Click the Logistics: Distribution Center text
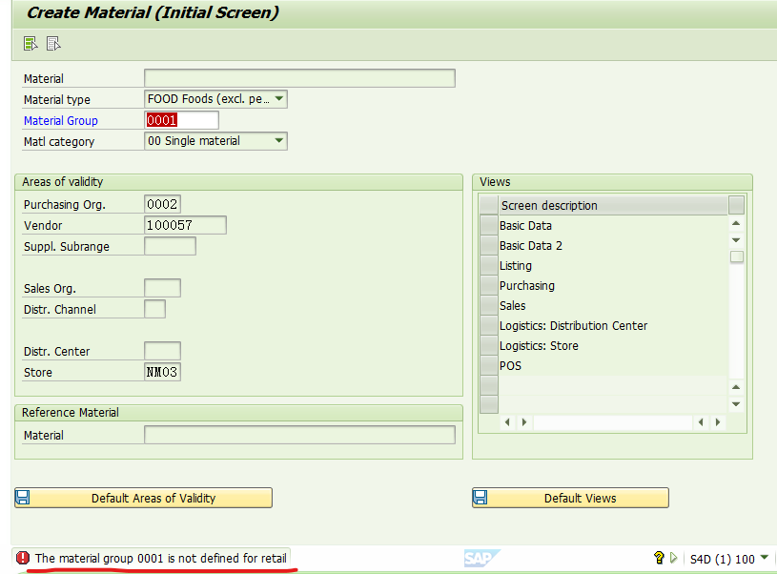The width and height of the screenshot is (777, 574). point(573,326)
